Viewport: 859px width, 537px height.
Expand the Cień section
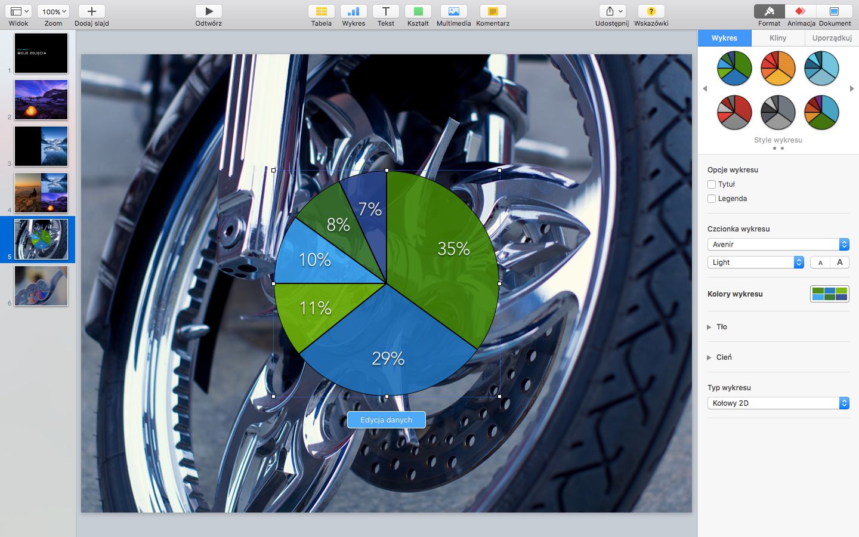coord(709,357)
